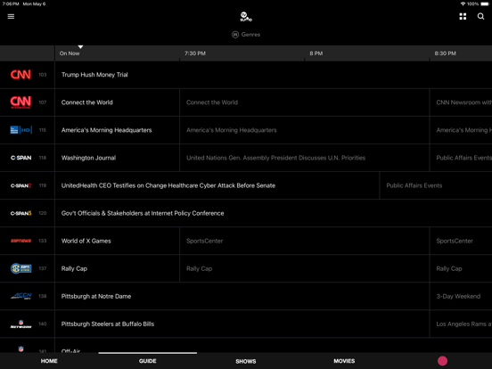
Task: Select the 7:30 PM time slot header
Action: [195, 53]
